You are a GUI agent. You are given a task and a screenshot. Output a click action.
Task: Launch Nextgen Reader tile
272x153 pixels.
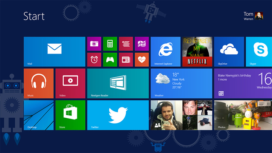[118, 83]
